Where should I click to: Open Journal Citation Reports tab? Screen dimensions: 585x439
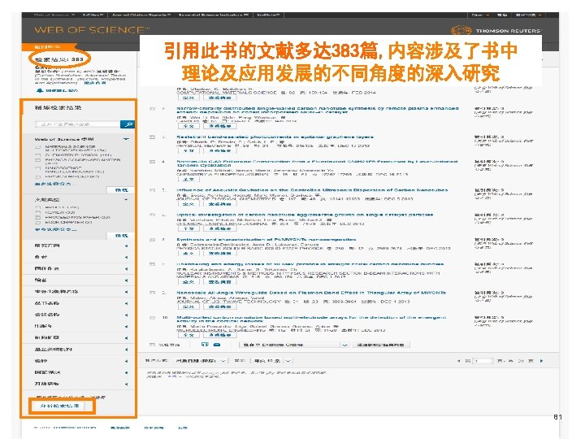(141, 15)
